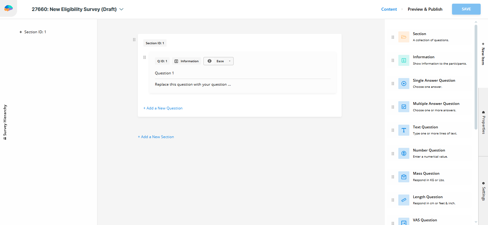This screenshot has width=488, height=225.
Task: Expand the survey title dropdown chevron
Action: [121, 9]
